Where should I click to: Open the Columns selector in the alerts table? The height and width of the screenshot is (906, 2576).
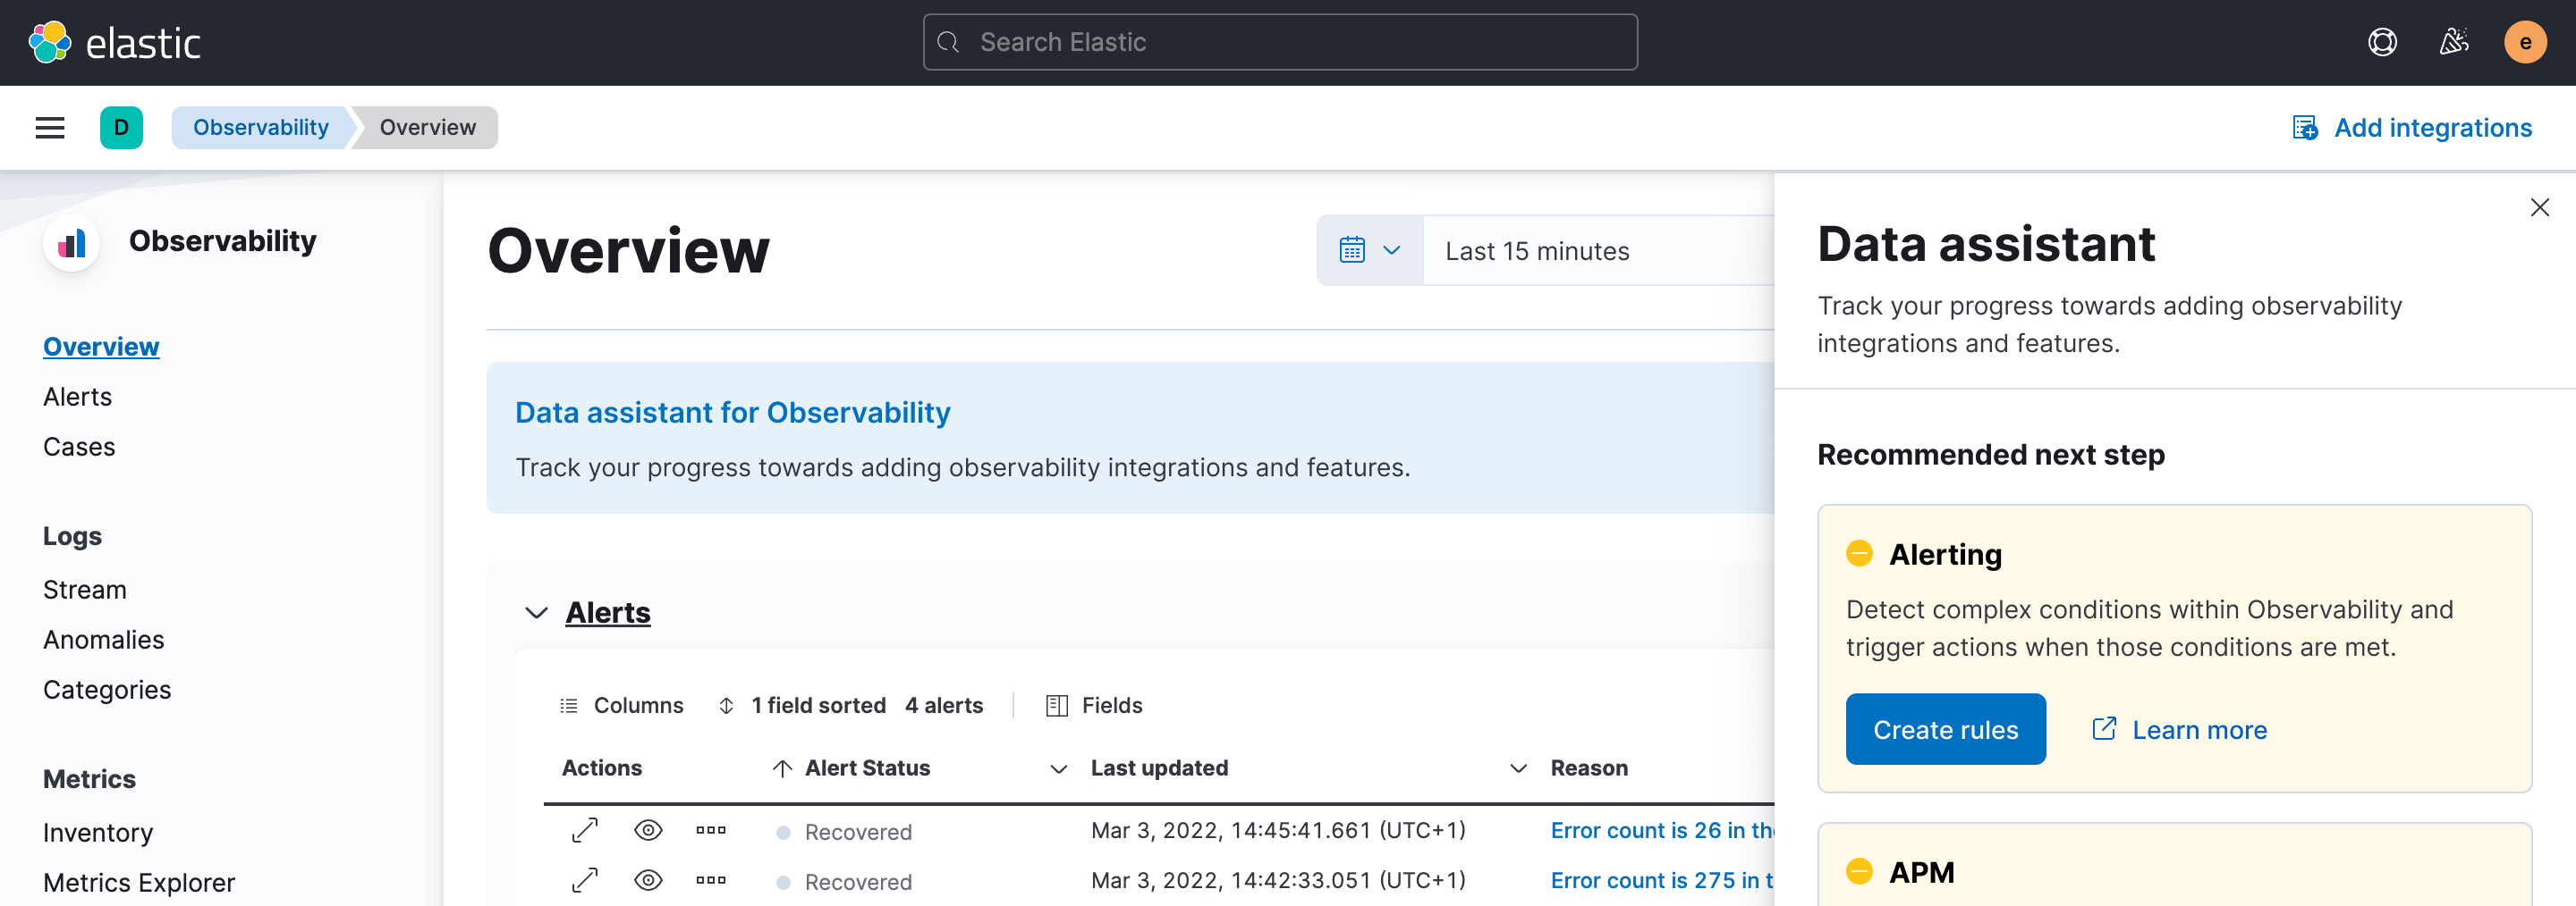pyautogui.click(x=622, y=705)
